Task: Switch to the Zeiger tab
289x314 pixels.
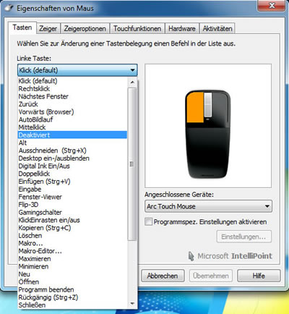Action: coord(48,29)
